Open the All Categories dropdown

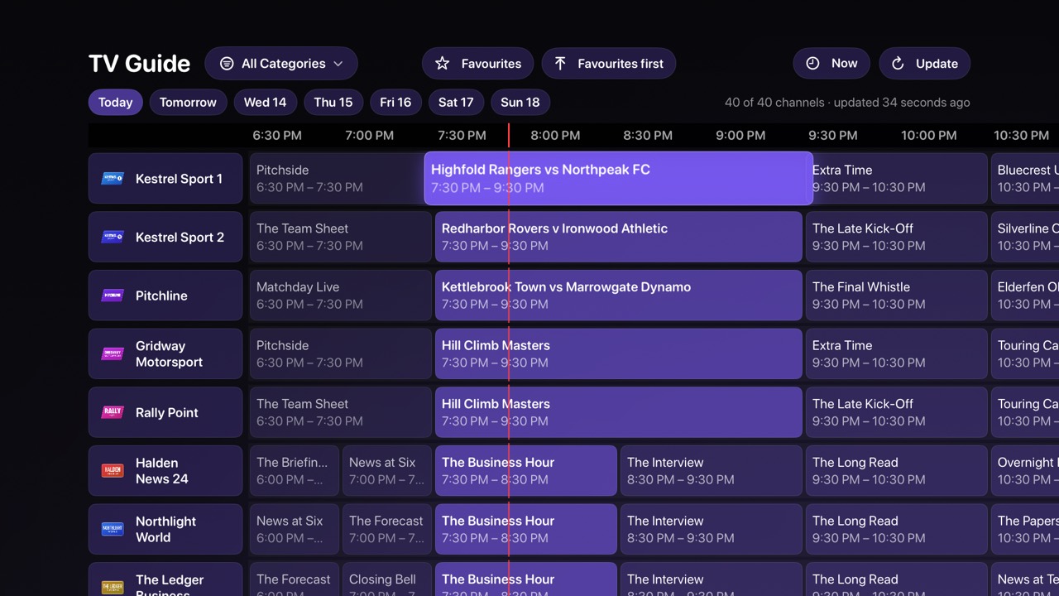click(x=281, y=64)
